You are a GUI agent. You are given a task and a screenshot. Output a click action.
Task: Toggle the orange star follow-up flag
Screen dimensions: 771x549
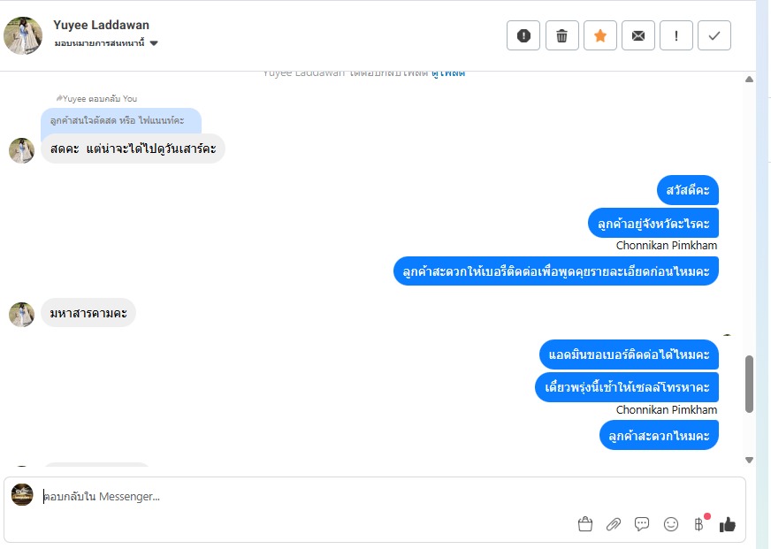[x=599, y=35]
